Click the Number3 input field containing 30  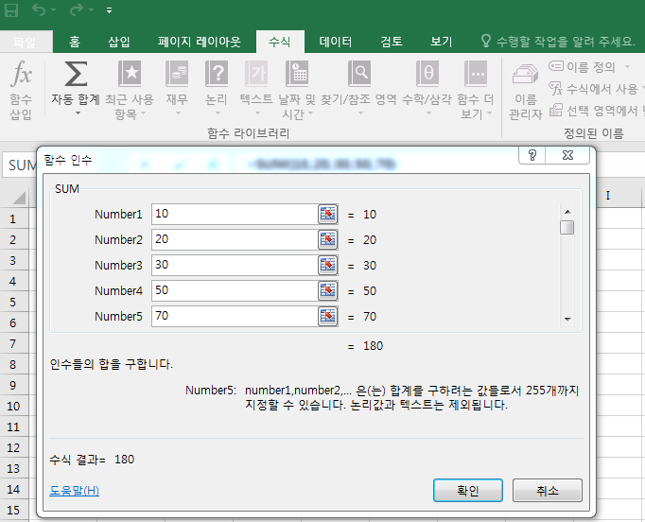235,265
